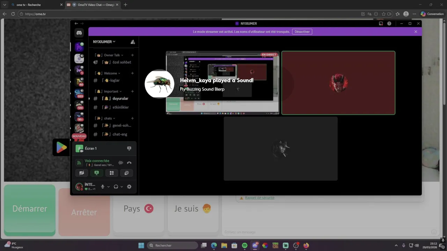Open the NYXIUMER server dropdown menu

pyautogui.click(x=104, y=42)
